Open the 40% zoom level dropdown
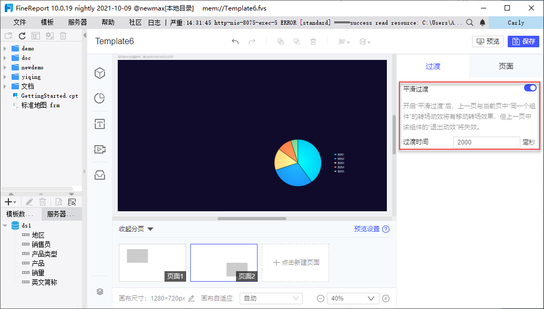 [353, 298]
